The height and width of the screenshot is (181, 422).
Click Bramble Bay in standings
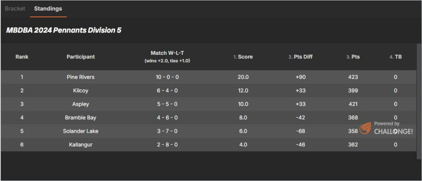click(81, 118)
